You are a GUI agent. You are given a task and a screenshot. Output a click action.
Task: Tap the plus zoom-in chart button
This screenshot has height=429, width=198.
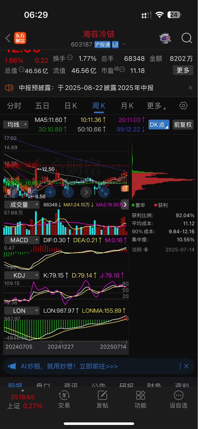pos(50,192)
